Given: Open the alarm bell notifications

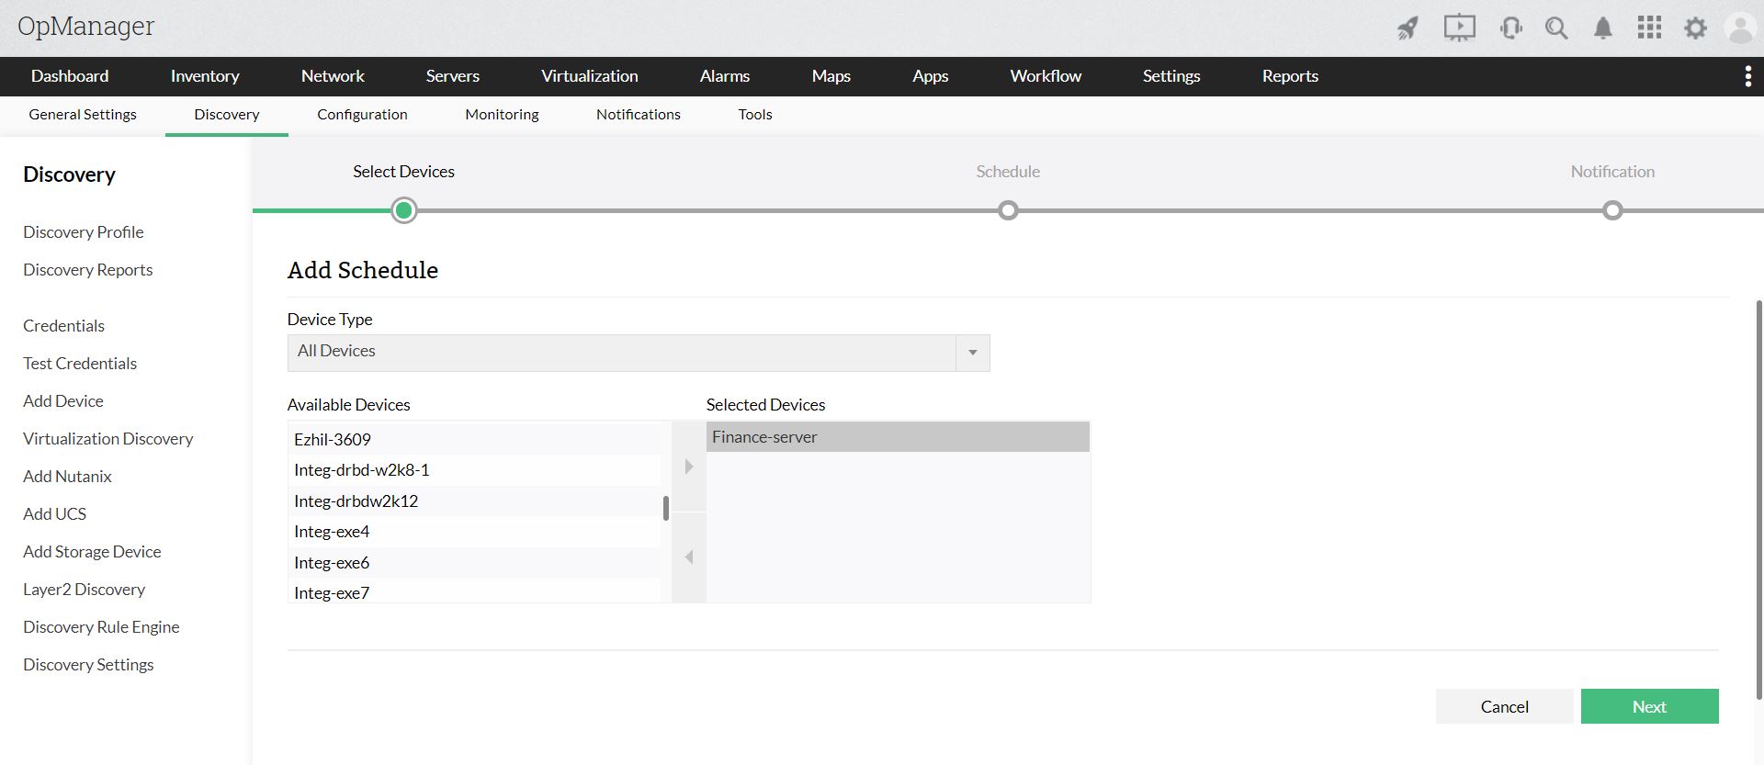Looking at the screenshot, I should tap(1603, 28).
